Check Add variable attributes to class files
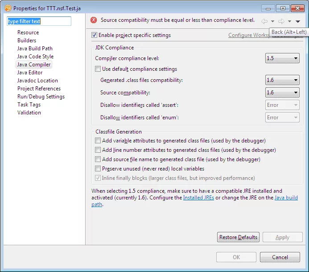The image size is (309, 272). 98,141
